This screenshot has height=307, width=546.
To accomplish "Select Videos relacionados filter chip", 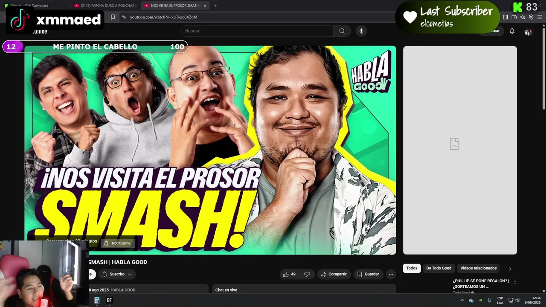I will pos(478,268).
